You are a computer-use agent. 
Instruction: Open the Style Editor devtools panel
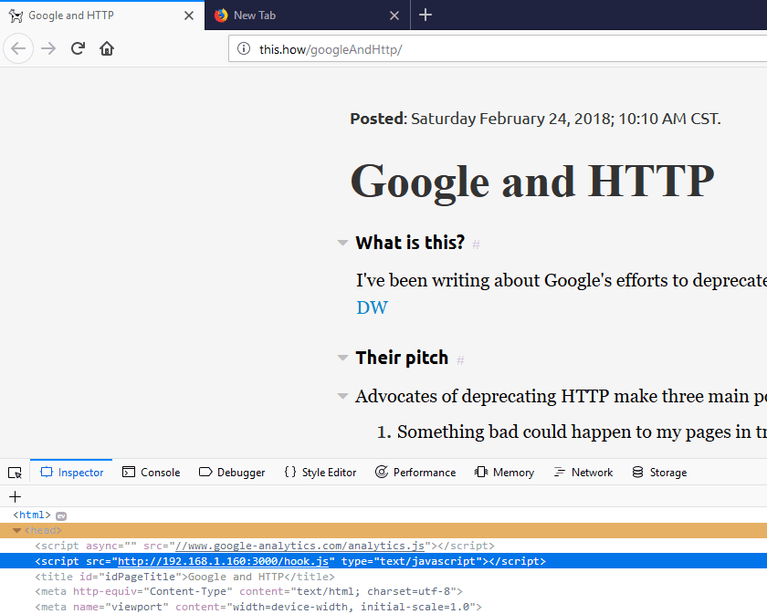(320, 473)
